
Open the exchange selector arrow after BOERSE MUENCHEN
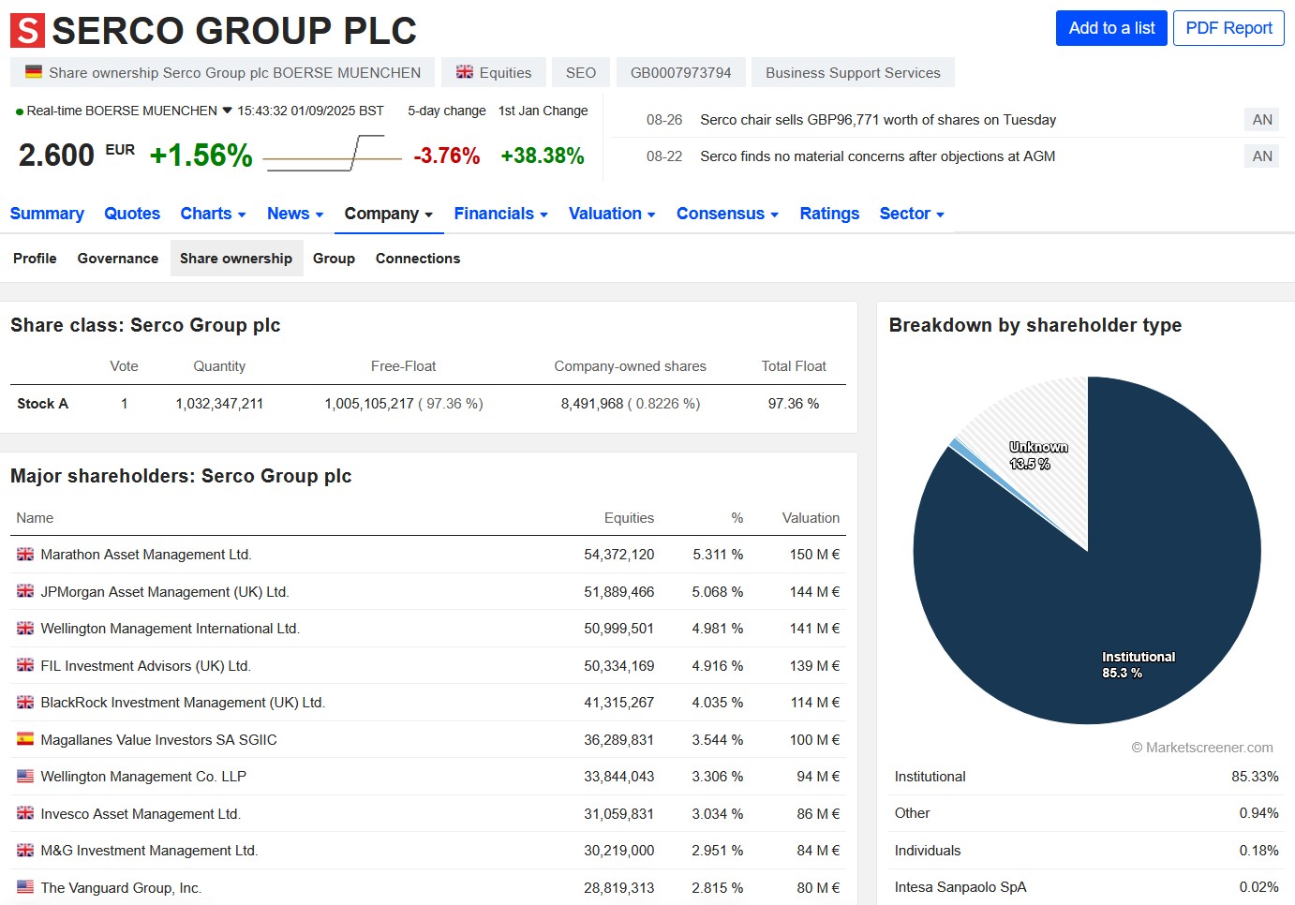227,111
